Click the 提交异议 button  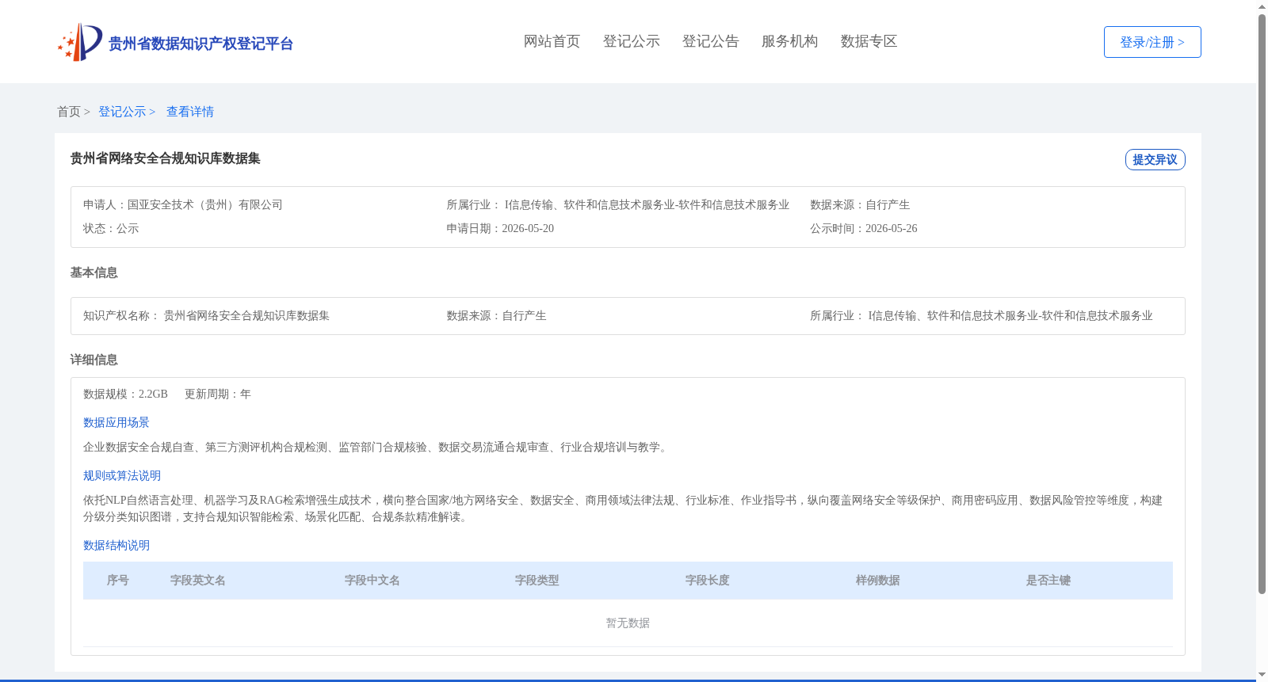pos(1155,159)
